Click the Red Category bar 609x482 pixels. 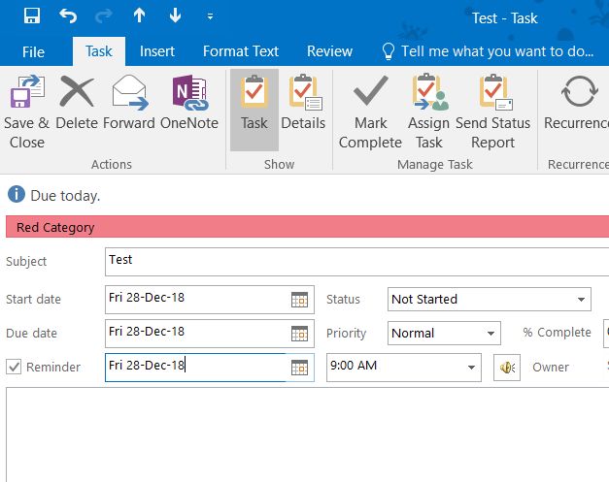pos(307,227)
